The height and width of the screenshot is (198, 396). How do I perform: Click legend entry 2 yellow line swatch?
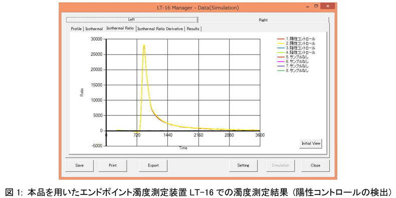click(281, 44)
